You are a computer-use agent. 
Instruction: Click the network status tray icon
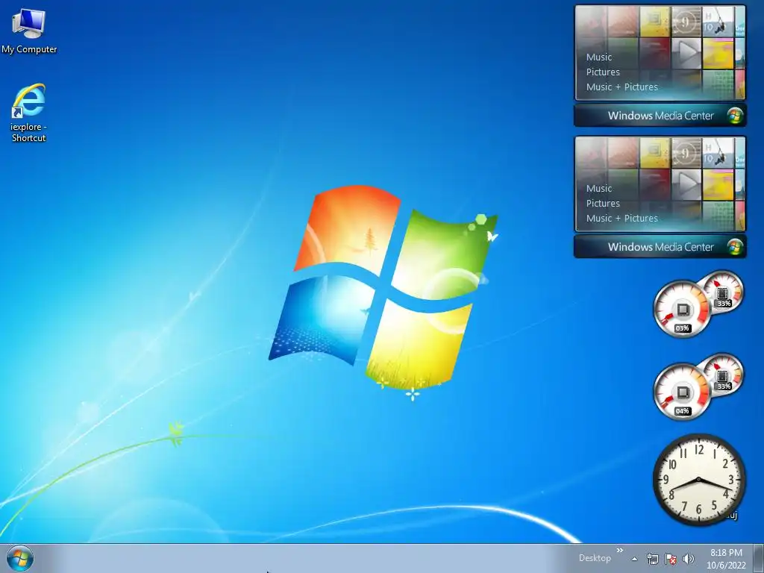tap(652, 559)
